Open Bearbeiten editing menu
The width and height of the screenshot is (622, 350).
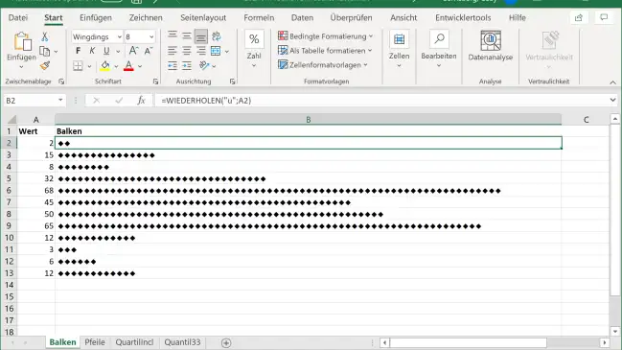point(439,49)
